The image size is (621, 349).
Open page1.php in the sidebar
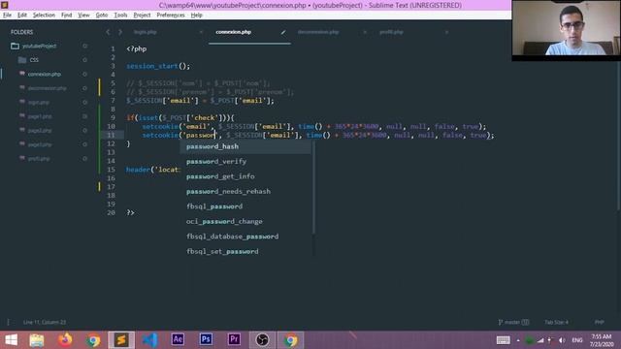pyautogui.click(x=40, y=116)
